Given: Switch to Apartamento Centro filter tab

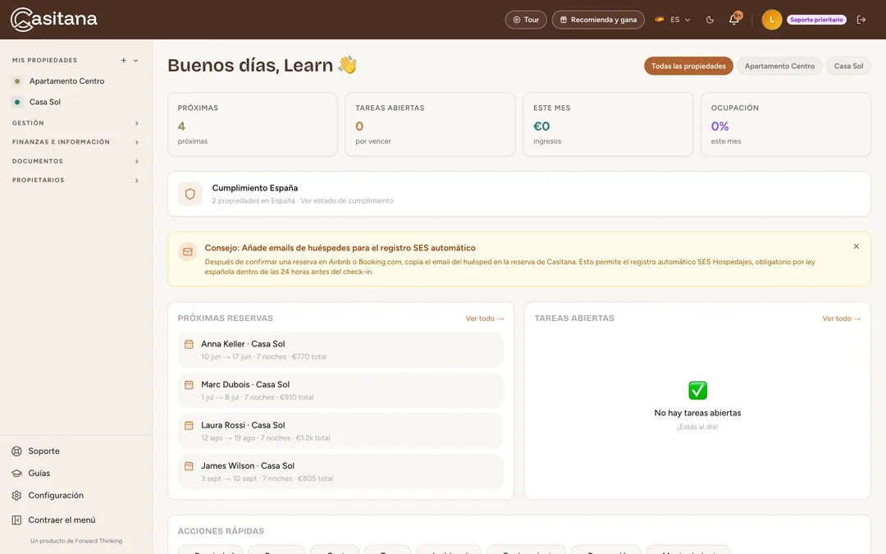Looking at the screenshot, I should click(x=779, y=66).
